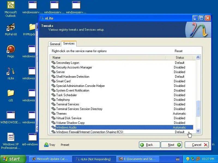Click gear icon beside Server service
The width and height of the screenshot is (218, 163).
tap(53, 72)
